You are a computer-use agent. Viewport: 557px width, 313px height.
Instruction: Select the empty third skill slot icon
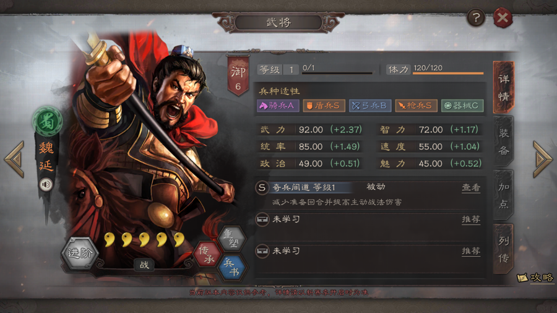pyautogui.click(x=262, y=251)
